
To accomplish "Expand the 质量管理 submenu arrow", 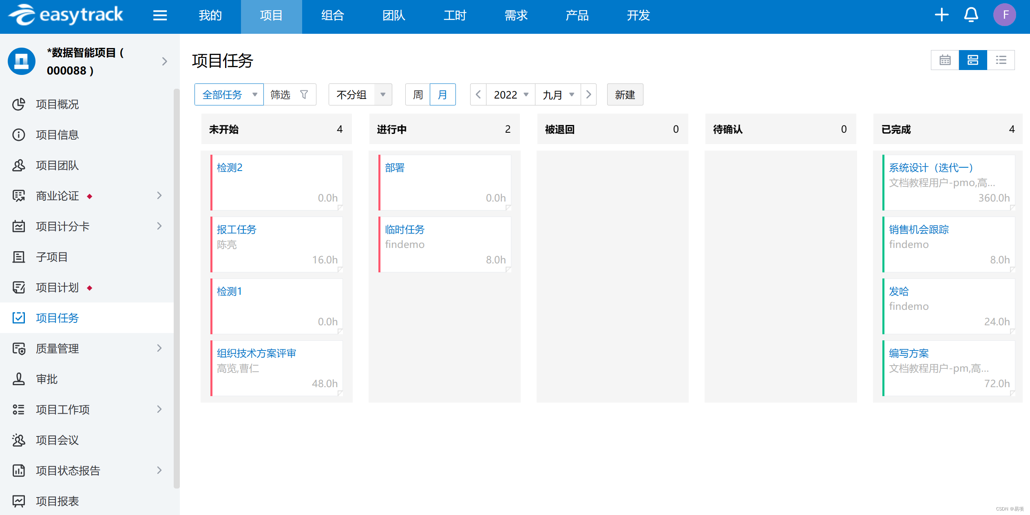I will [159, 348].
